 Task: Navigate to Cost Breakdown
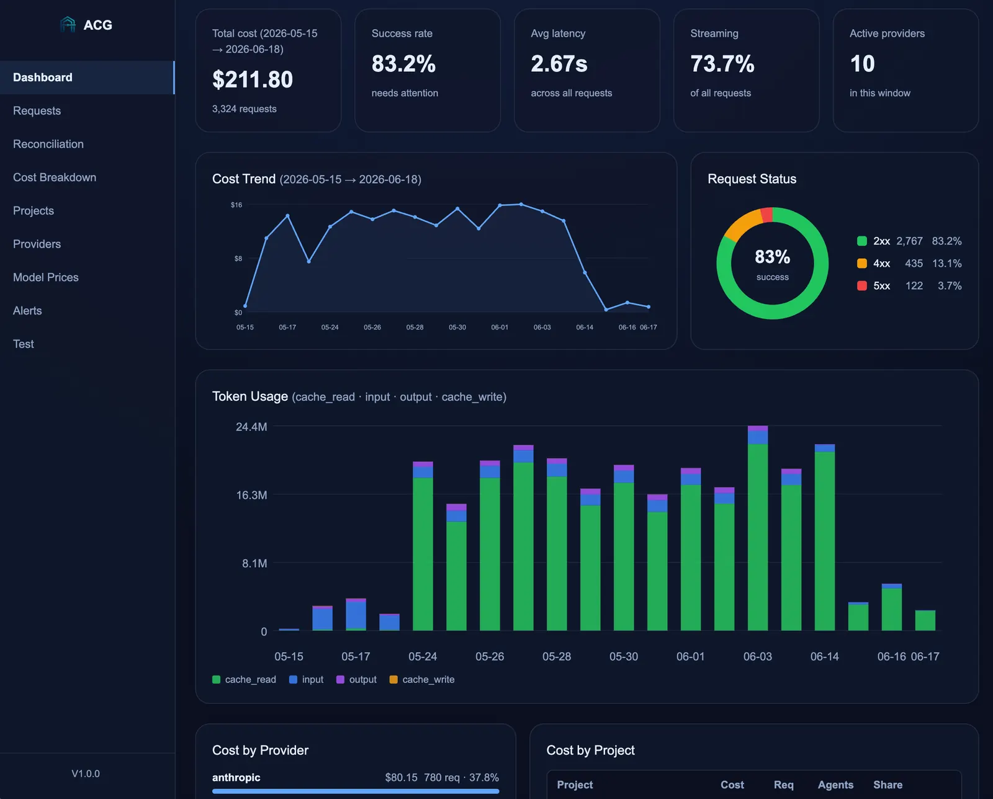(x=87, y=177)
